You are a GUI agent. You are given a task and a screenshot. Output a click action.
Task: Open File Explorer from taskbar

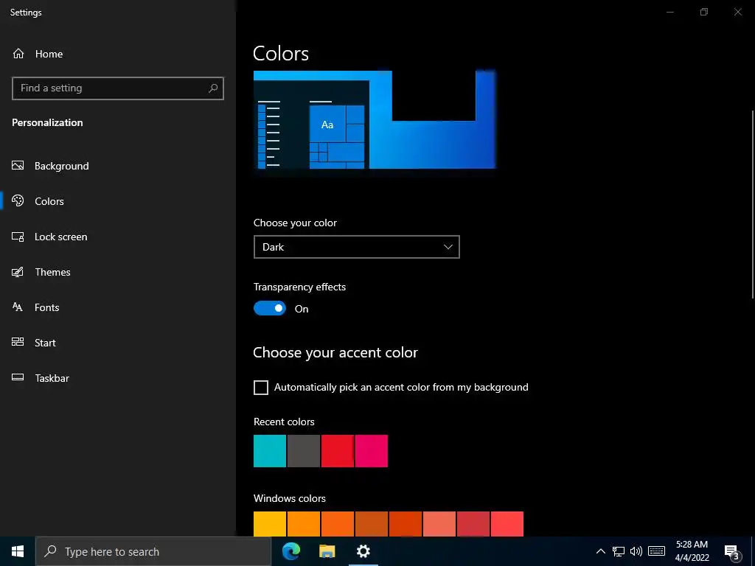[327, 551]
